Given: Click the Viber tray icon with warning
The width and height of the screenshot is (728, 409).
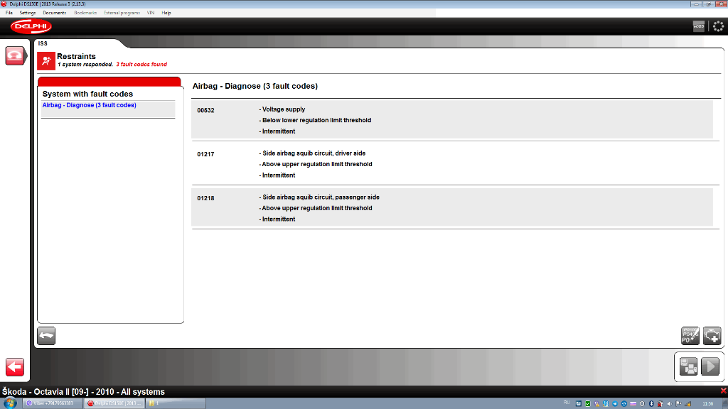Looking at the screenshot, I should pyautogui.click(x=596, y=403).
